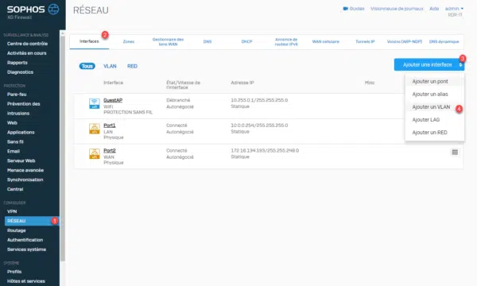Open Email in sidebar
The width and height of the screenshot is (477, 286).
(x=14, y=151)
